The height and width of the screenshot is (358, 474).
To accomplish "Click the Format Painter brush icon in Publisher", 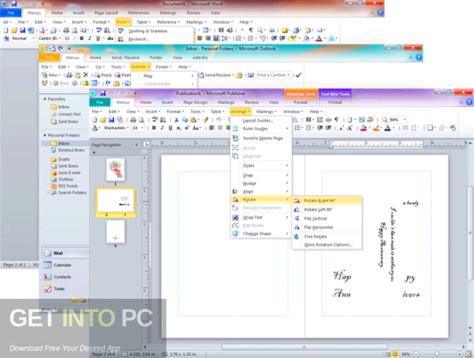I will (205, 120).
